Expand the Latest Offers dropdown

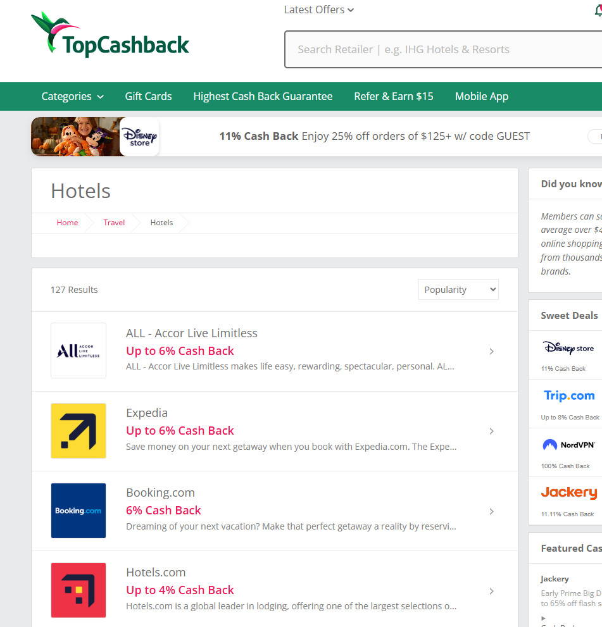click(319, 9)
